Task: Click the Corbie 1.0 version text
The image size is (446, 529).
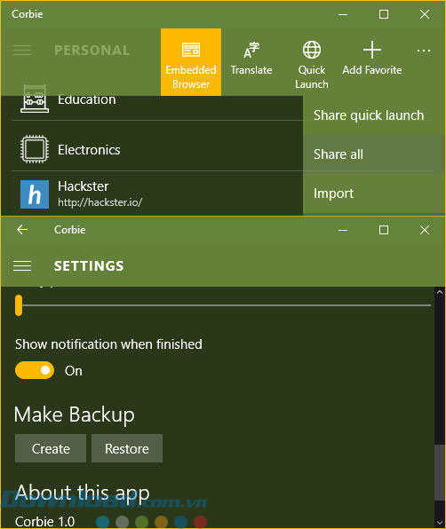Action: [x=44, y=522]
